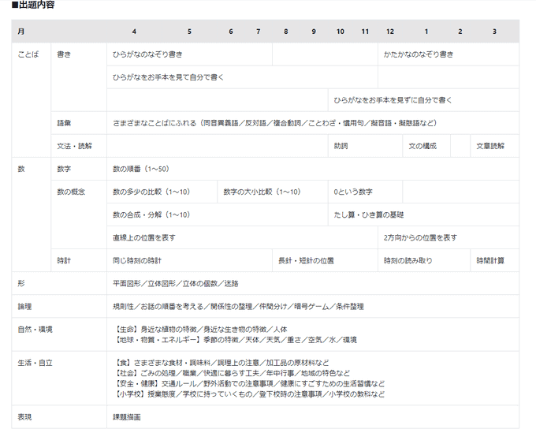
Task: Click the 長針・短針の位置 cell
Action: 307,260
